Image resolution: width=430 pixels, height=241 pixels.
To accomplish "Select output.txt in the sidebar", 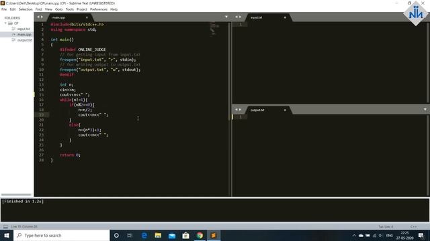I will [x=25, y=40].
